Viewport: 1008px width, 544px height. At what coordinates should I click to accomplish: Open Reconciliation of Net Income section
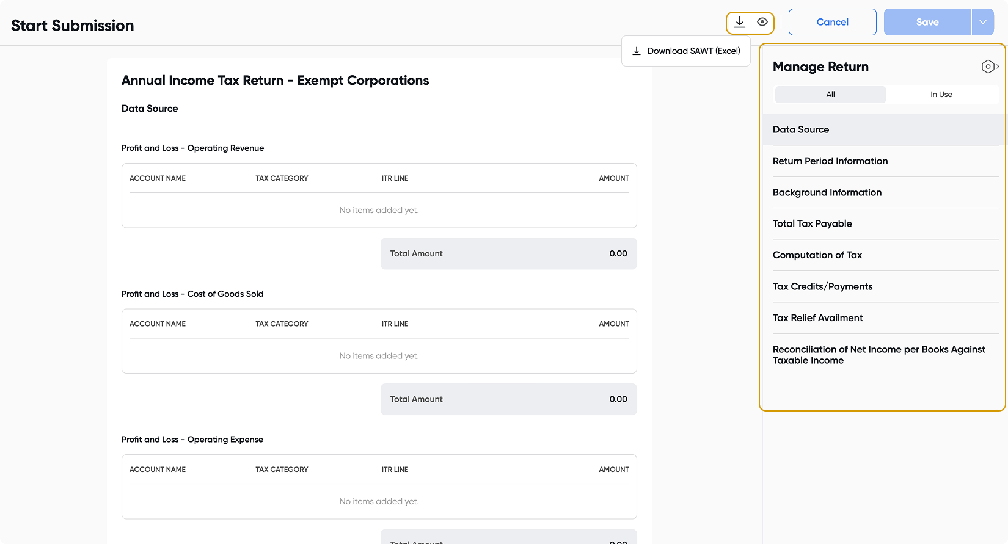pos(878,355)
